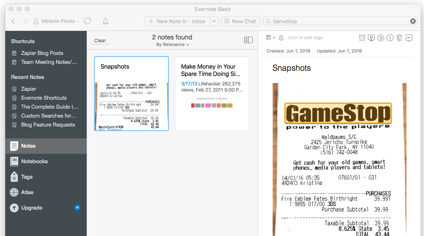Click the GameStop receipt image
424x236 pixels.
[x=339, y=160]
